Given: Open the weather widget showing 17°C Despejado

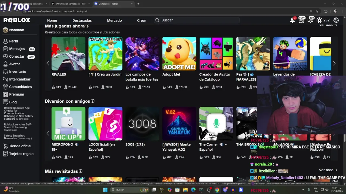Looking at the screenshot, I should coord(11,190).
